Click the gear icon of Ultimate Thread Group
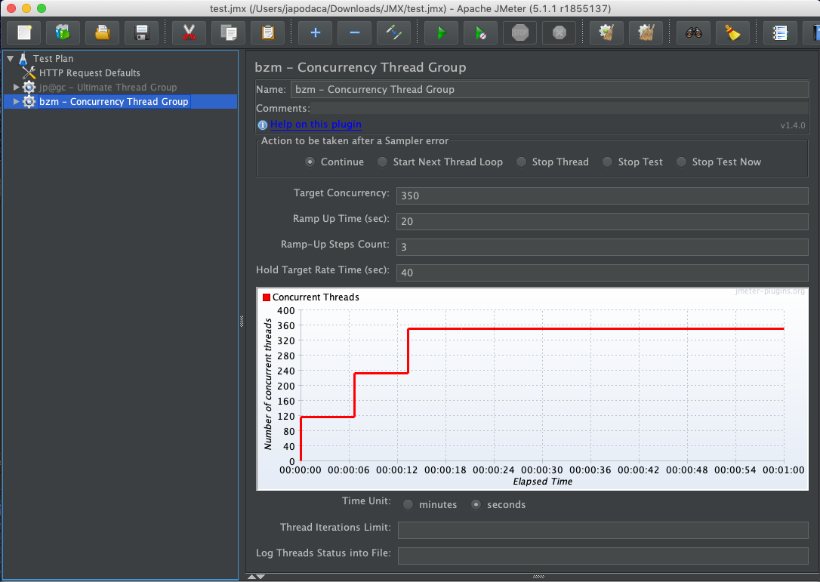 pyautogui.click(x=29, y=88)
